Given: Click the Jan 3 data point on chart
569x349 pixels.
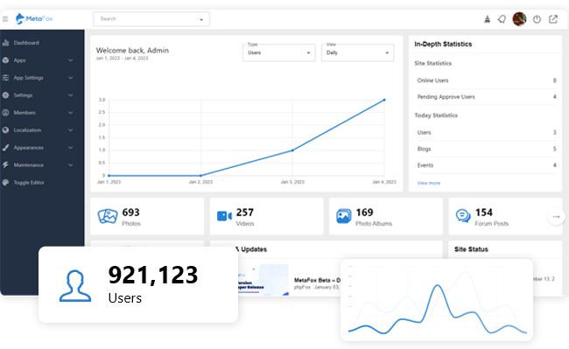Looking at the screenshot, I should point(292,150).
